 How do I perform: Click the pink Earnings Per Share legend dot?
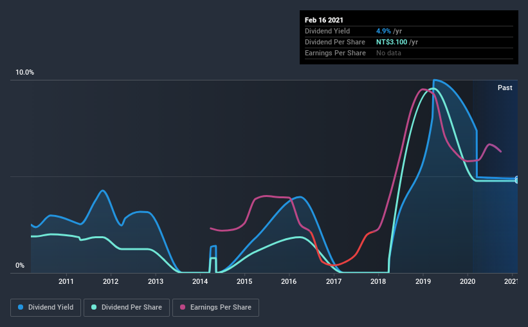(183, 307)
